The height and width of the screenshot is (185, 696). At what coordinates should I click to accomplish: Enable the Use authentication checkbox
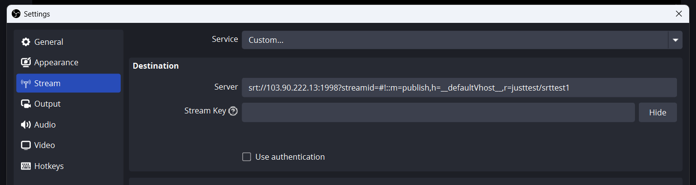247,157
